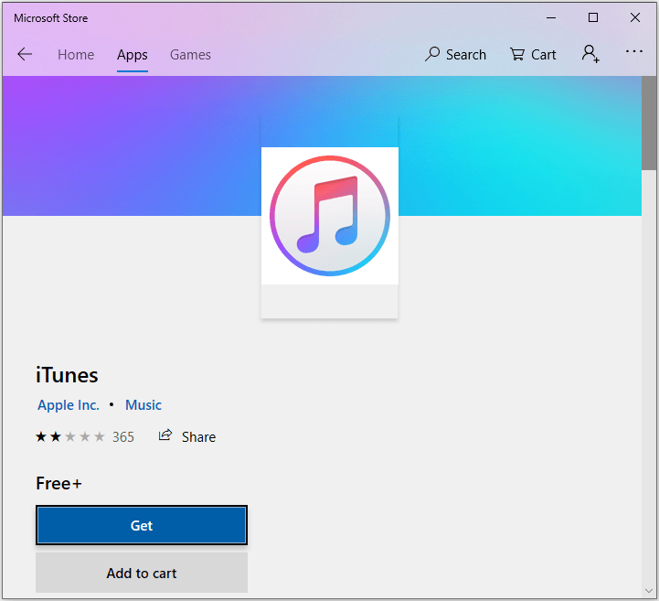Viewport: 659px width, 601px height.
Task: Share the iTunes app
Action: click(x=187, y=436)
